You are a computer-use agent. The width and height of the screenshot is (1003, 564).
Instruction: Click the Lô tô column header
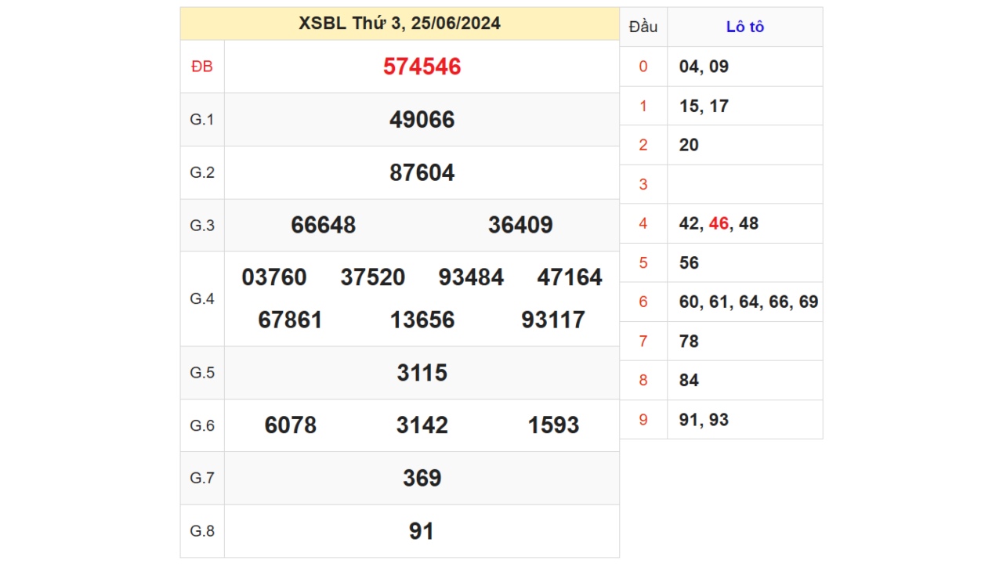click(745, 27)
